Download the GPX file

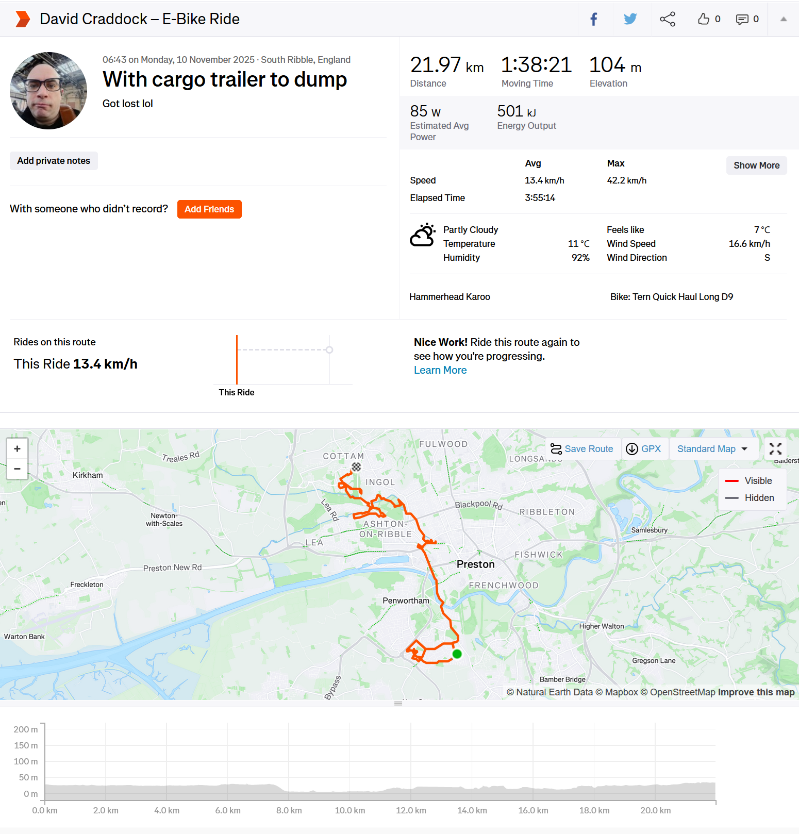tap(643, 449)
